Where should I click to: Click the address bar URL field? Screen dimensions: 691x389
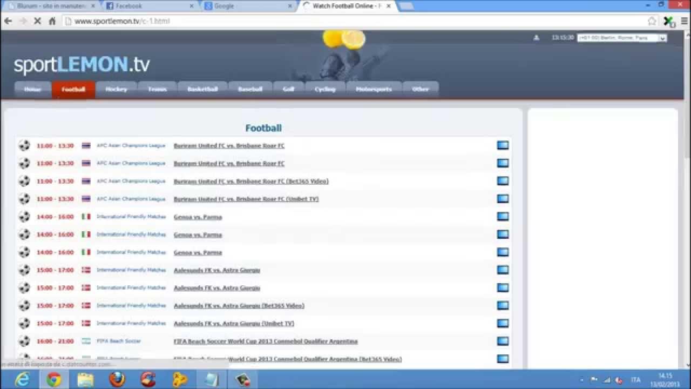[354, 21]
